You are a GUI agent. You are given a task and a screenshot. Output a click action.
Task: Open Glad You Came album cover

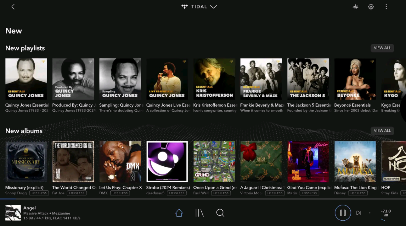tap(308, 162)
